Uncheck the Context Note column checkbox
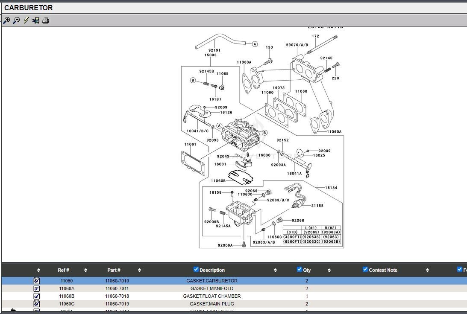This screenshot has height=314, width=467. 365,269
